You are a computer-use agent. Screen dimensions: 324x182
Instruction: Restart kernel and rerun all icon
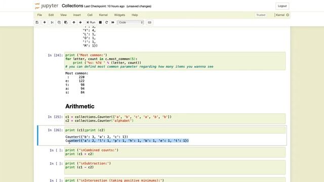[113, 22]
